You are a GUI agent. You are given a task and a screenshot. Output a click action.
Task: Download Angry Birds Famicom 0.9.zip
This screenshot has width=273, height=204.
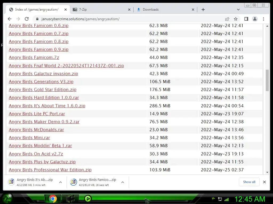[39, 50]
